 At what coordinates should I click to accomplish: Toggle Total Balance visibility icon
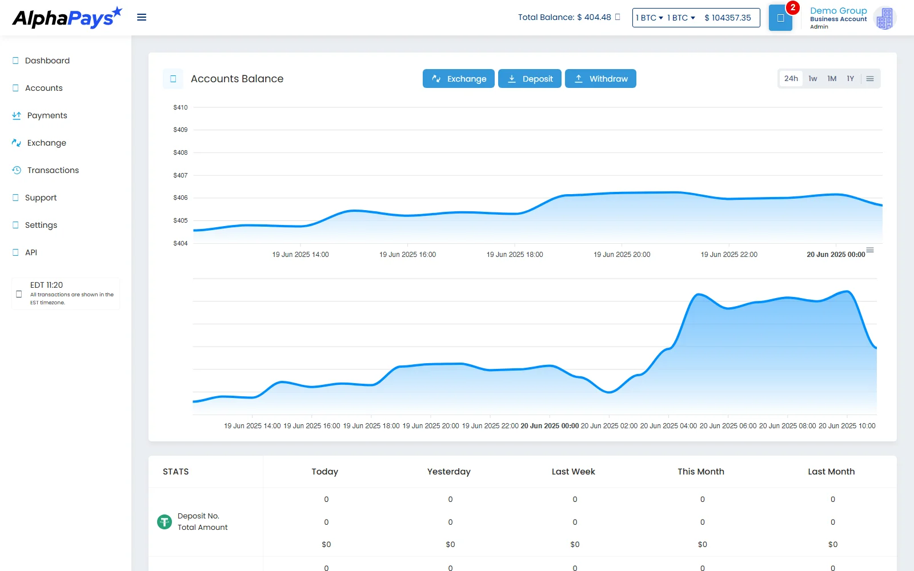click(x=618, y=17)
